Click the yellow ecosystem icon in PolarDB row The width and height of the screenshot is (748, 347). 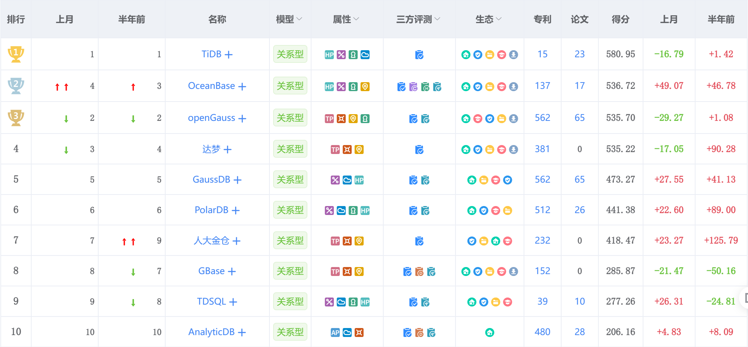pyautogui.click(x=508, y=211)
